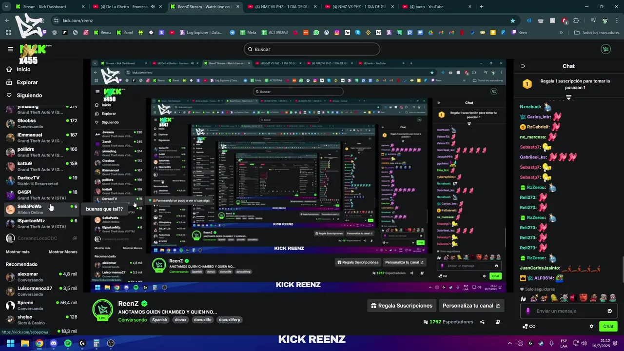Open File Explorer from the taskbar
The height and width of the screenshot is (351, 624).
click(25, 343)
